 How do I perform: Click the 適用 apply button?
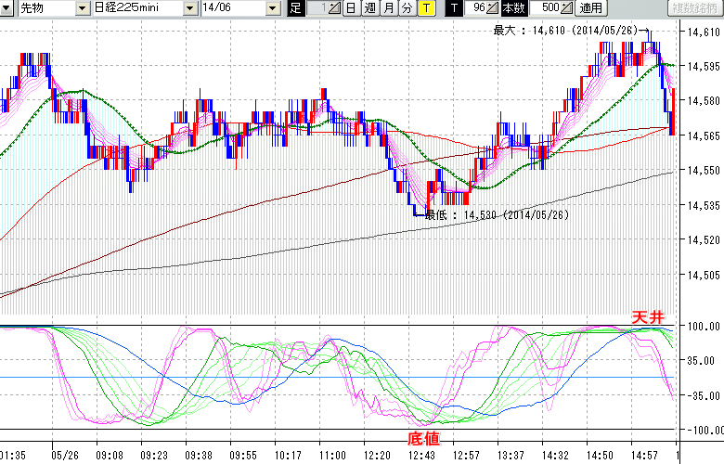tap(590, 8)
